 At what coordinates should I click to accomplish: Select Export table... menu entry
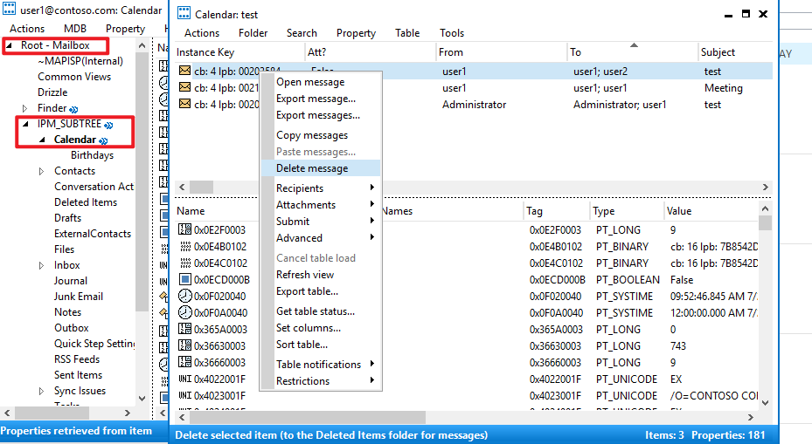321,291
